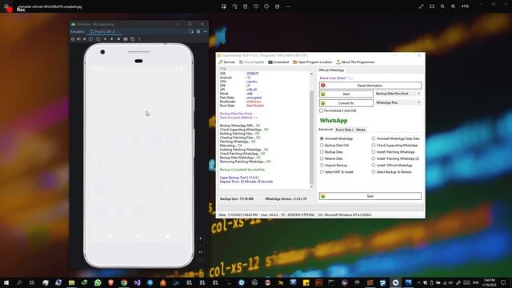This screenshot has height=288, width=512.
Task: Select 'Select Backup To Restore' option
Action: pyautogui.click(x=374, y=172)
